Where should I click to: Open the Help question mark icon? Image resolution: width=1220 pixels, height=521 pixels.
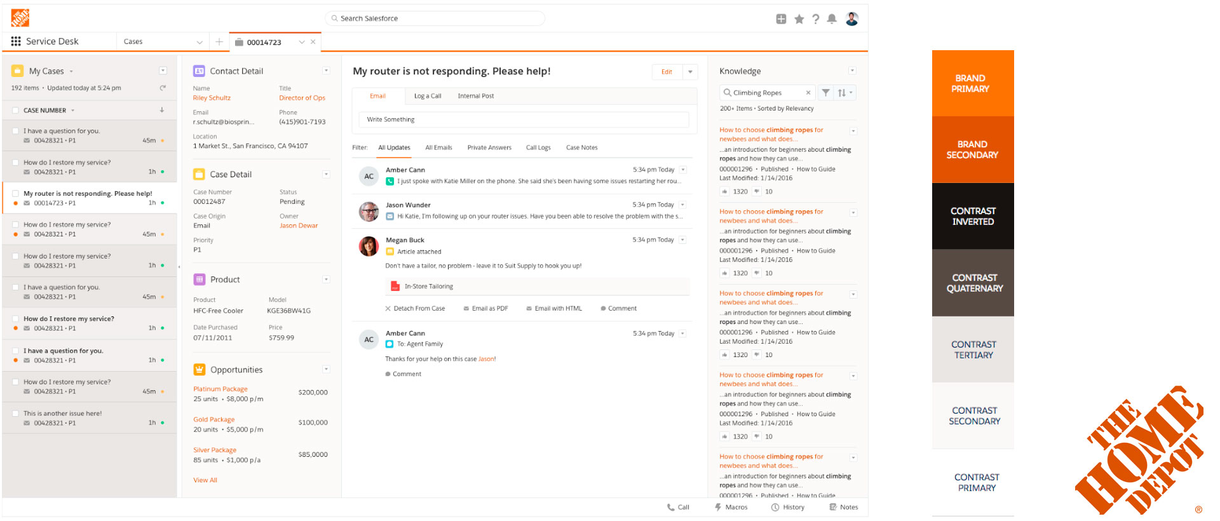pos(816,19)
